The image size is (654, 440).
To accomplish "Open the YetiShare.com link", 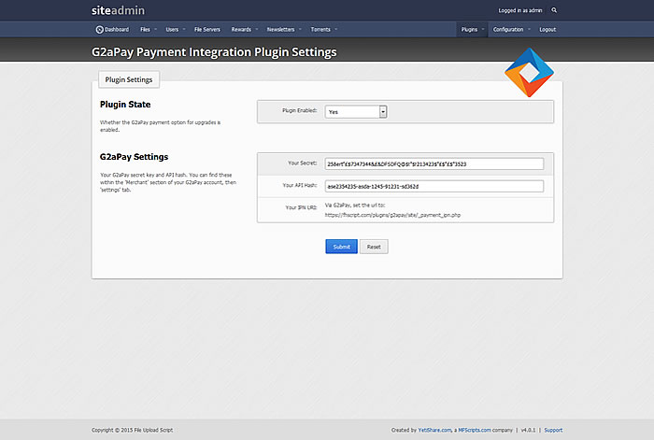I will 434,430.
